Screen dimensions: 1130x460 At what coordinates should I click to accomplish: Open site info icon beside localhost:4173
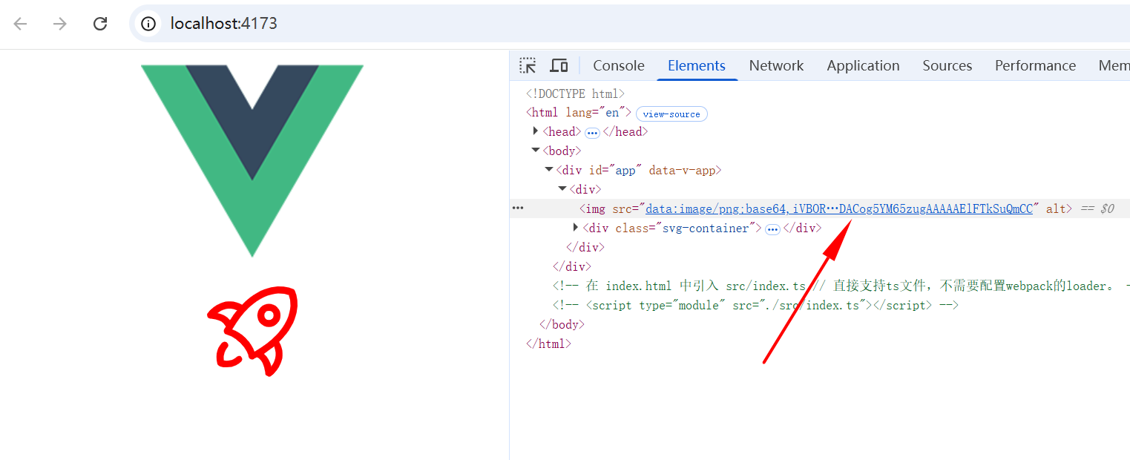pyautogui.click(x=148, y=24)
